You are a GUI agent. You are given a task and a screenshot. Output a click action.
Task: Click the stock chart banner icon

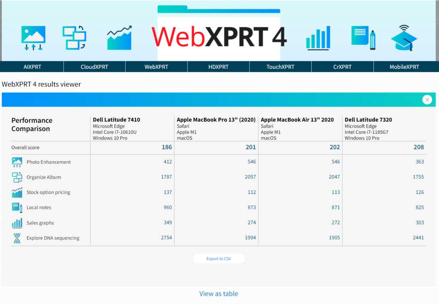click(119, 38)
